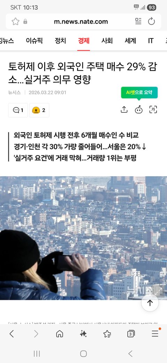The width and height of the screenshot is (167, 363).
Task: Open the browser hamburger menu
Action: (x=155, y=333)
